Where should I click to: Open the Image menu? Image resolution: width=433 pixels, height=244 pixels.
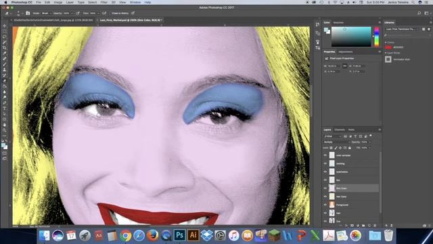click(x=58, y=2)
